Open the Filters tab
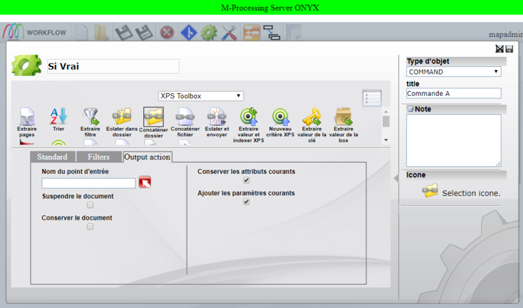523x308 pixels. pyautogui.click(x=98, y=157)
